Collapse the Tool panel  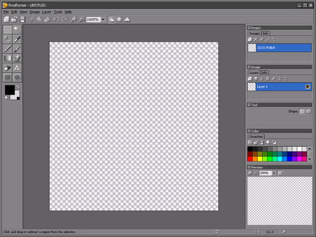249,105
